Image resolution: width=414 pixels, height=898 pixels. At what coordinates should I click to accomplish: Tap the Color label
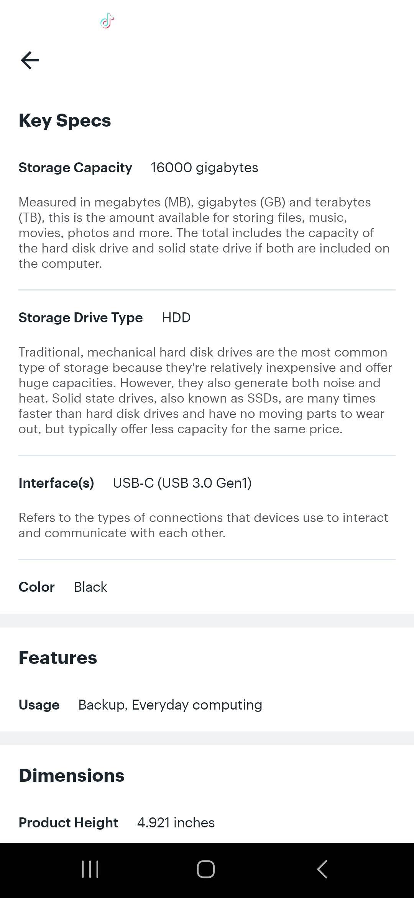(x=37, y=587)
